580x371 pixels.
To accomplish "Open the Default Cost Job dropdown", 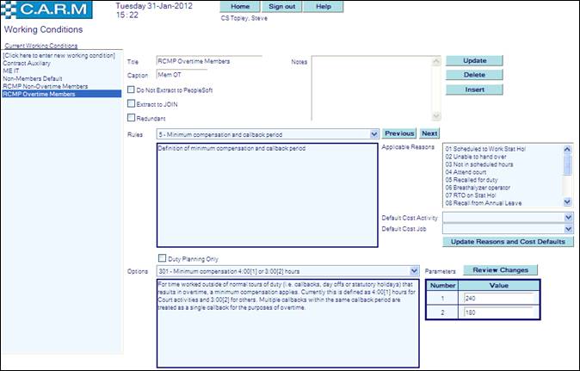I will click(x=568, y=230).
